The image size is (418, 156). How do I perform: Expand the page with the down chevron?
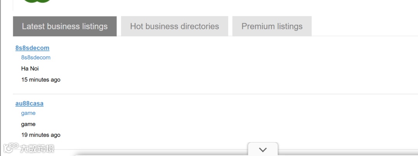click(263, 149)
